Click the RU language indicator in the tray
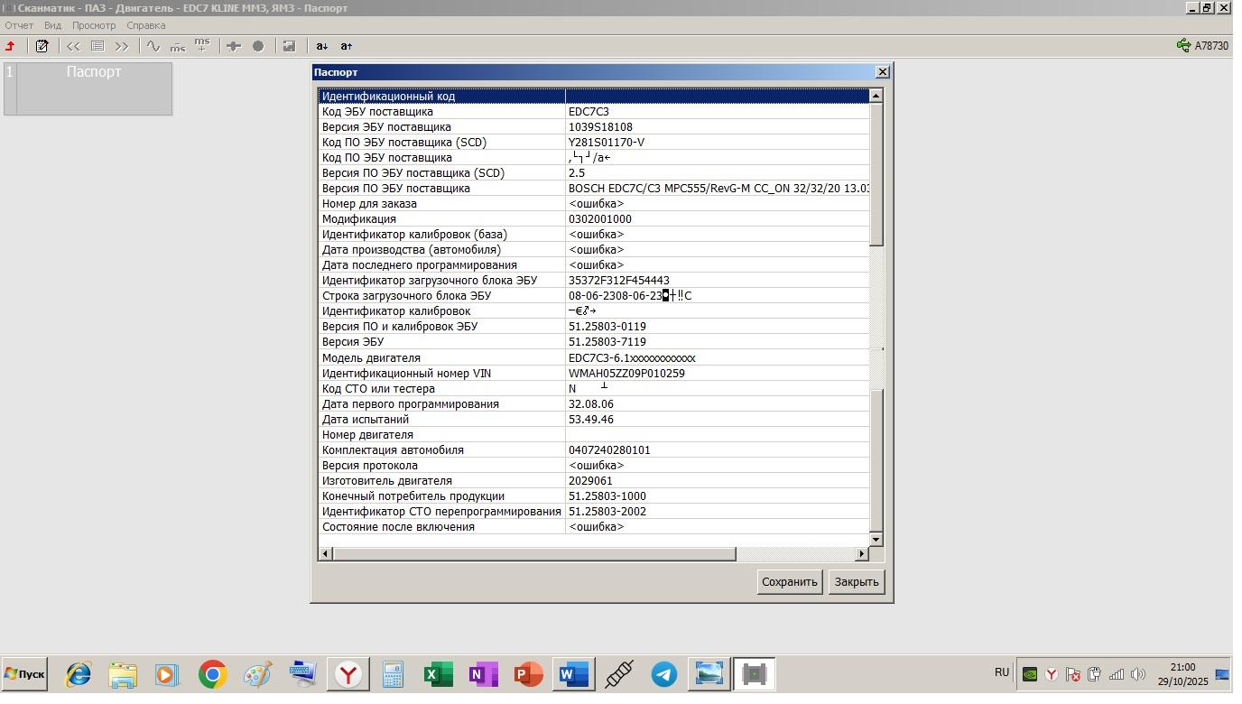The height and width of the screenshot is (704, 1242). pyautogui.click(x=1002, y=672)
